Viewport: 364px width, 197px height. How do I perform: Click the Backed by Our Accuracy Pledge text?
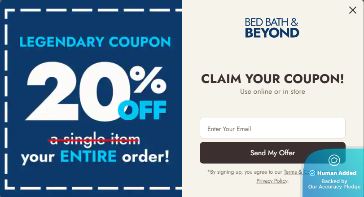[x=334, y=184]
